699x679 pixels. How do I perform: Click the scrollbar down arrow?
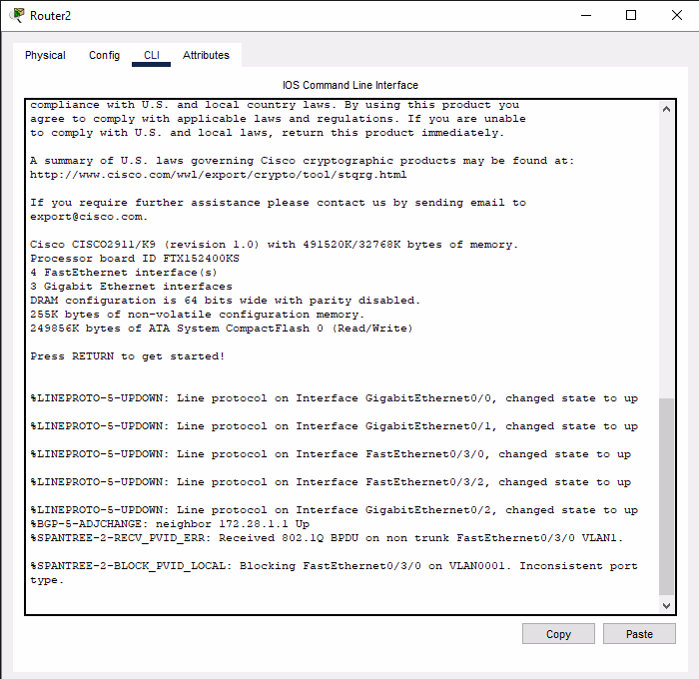[x=666, y=605]
